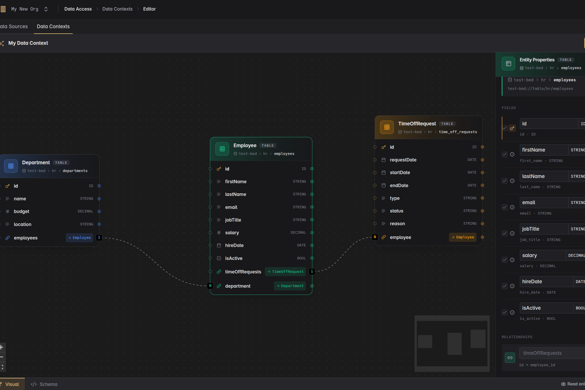Toggle the isActive field checkbox
Viewport: 585px width, 390px height.
point(505,312)
